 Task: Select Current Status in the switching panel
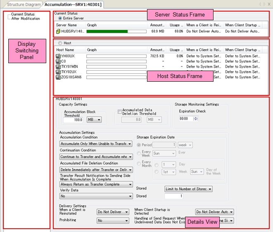click(23, 14)
